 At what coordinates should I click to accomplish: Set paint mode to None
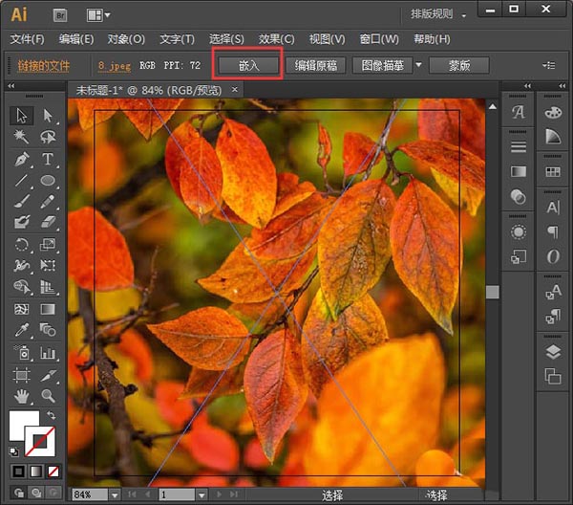coord(53,472)
